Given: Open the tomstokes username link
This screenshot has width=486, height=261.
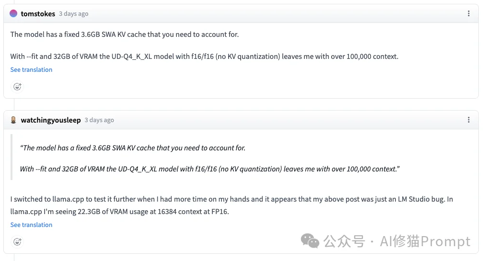Looking at the screenshot, I should [38, 14].
